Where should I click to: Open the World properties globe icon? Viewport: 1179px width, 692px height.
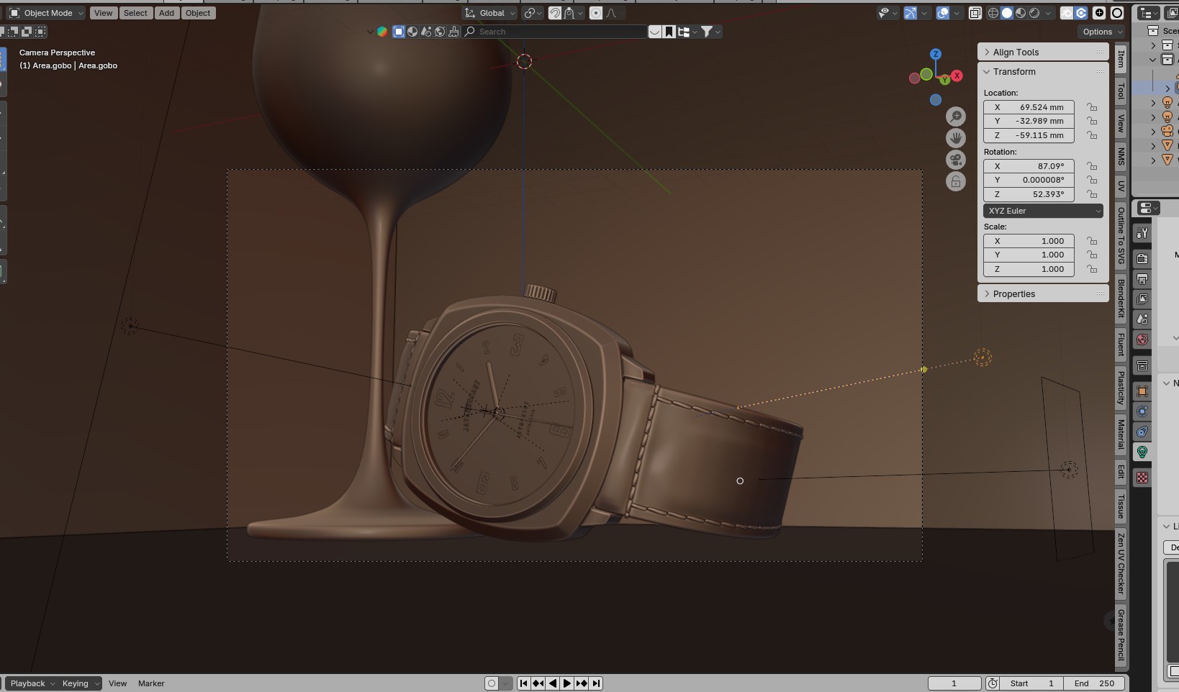click(x=1142, y=340)
